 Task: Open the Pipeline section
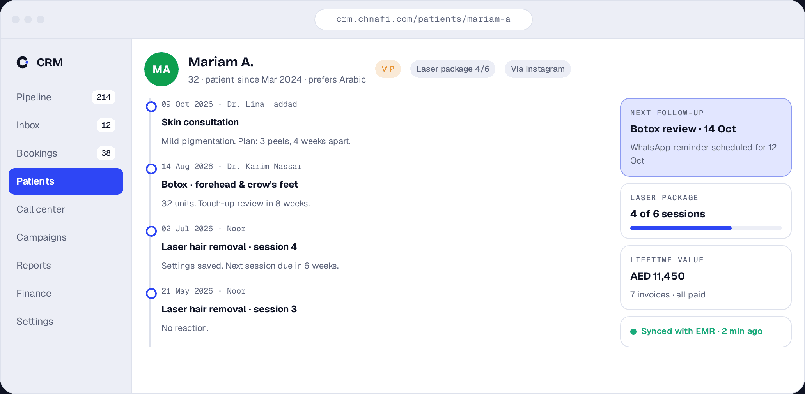click(x=66, y=97)
